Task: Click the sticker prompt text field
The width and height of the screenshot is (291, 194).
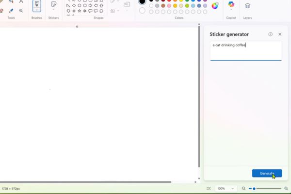Action: point(245,50)
